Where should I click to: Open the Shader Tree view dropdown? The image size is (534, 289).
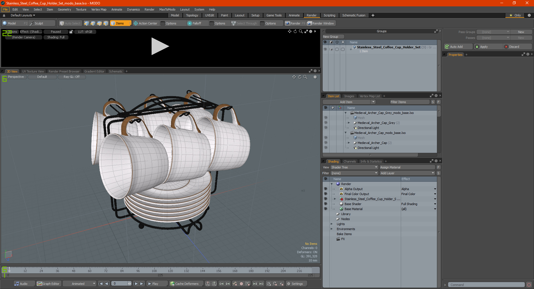tap(354, 167)
